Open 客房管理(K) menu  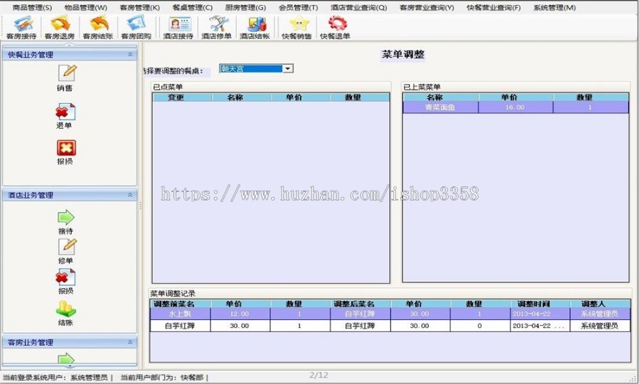click(x=140, y=7)
